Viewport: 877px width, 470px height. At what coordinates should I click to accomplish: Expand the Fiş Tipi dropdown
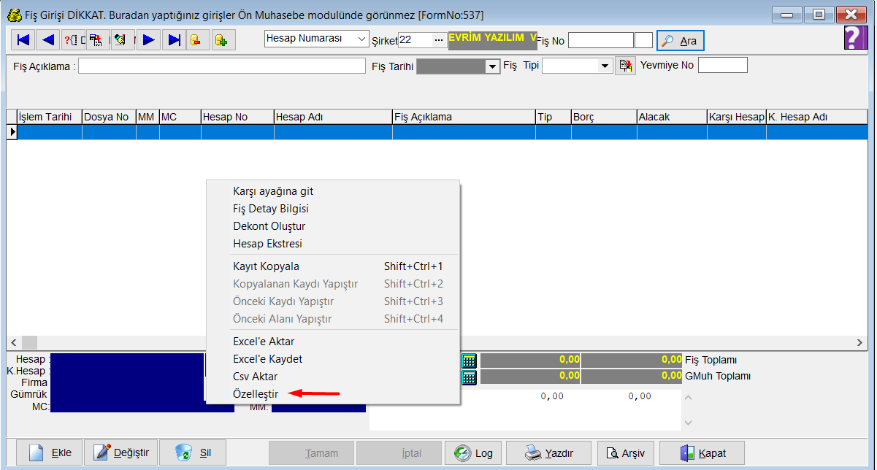605,66
